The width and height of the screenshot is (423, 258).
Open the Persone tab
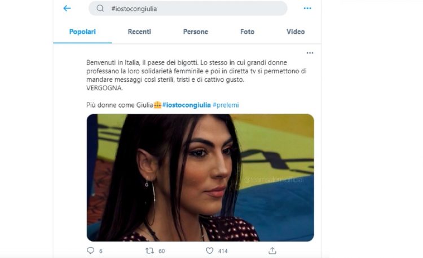coord(196,32)
